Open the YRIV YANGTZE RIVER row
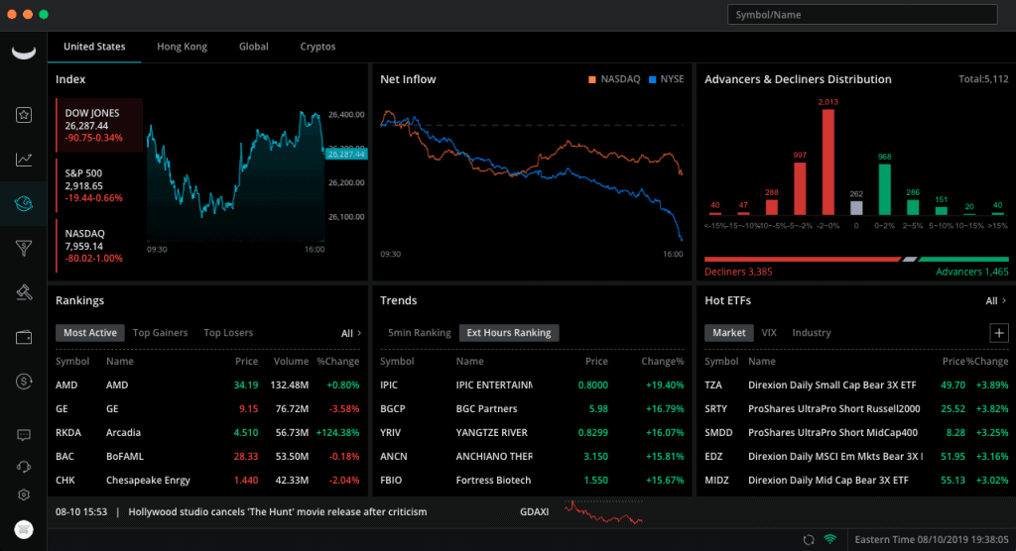1016x551 pixels. tap(532, 432)
